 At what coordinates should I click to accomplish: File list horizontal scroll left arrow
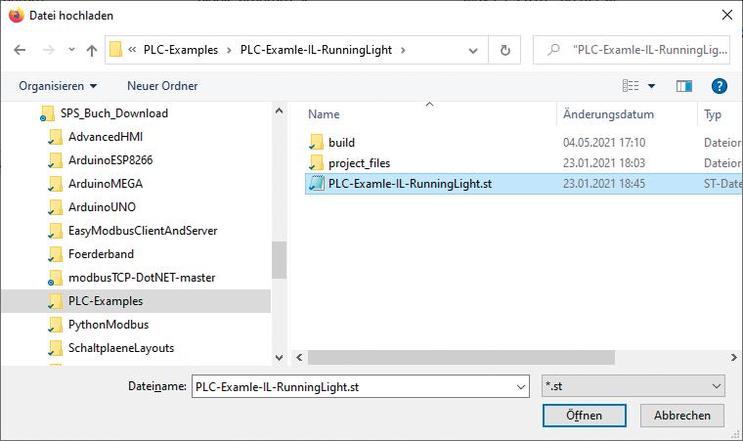point(299,358)
